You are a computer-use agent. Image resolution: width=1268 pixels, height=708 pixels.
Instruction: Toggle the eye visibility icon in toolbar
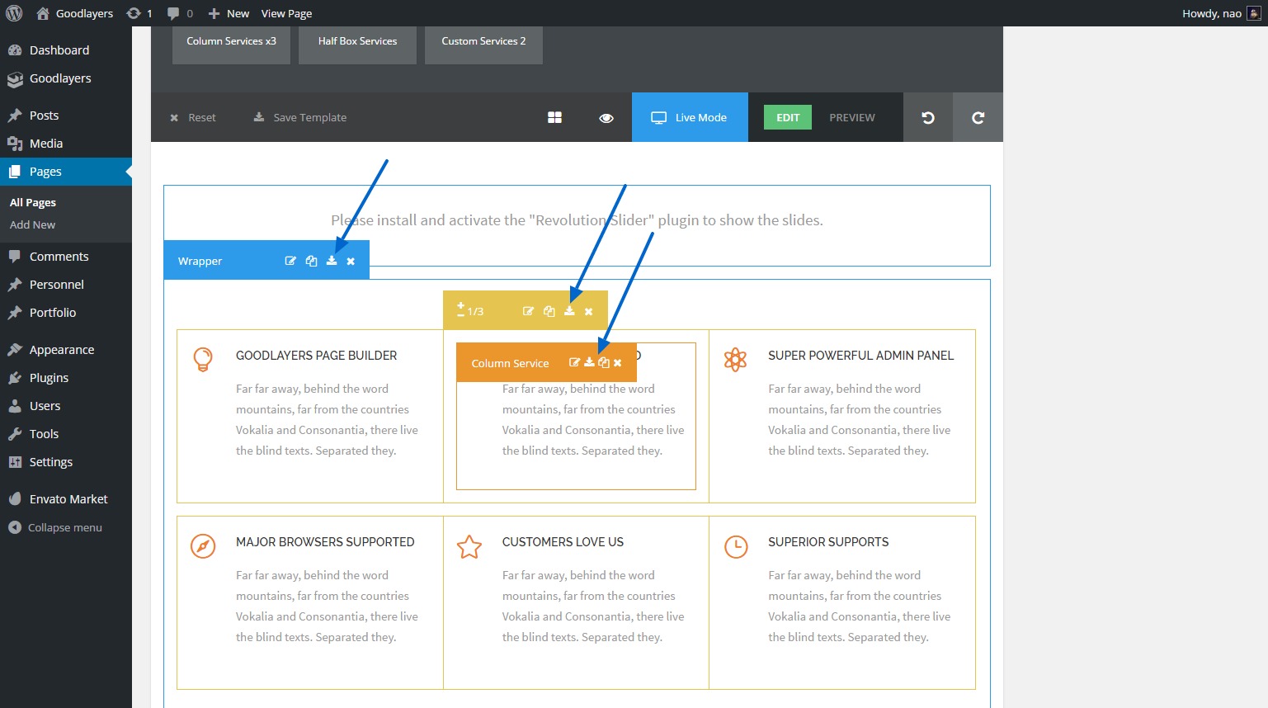(606, 118)
